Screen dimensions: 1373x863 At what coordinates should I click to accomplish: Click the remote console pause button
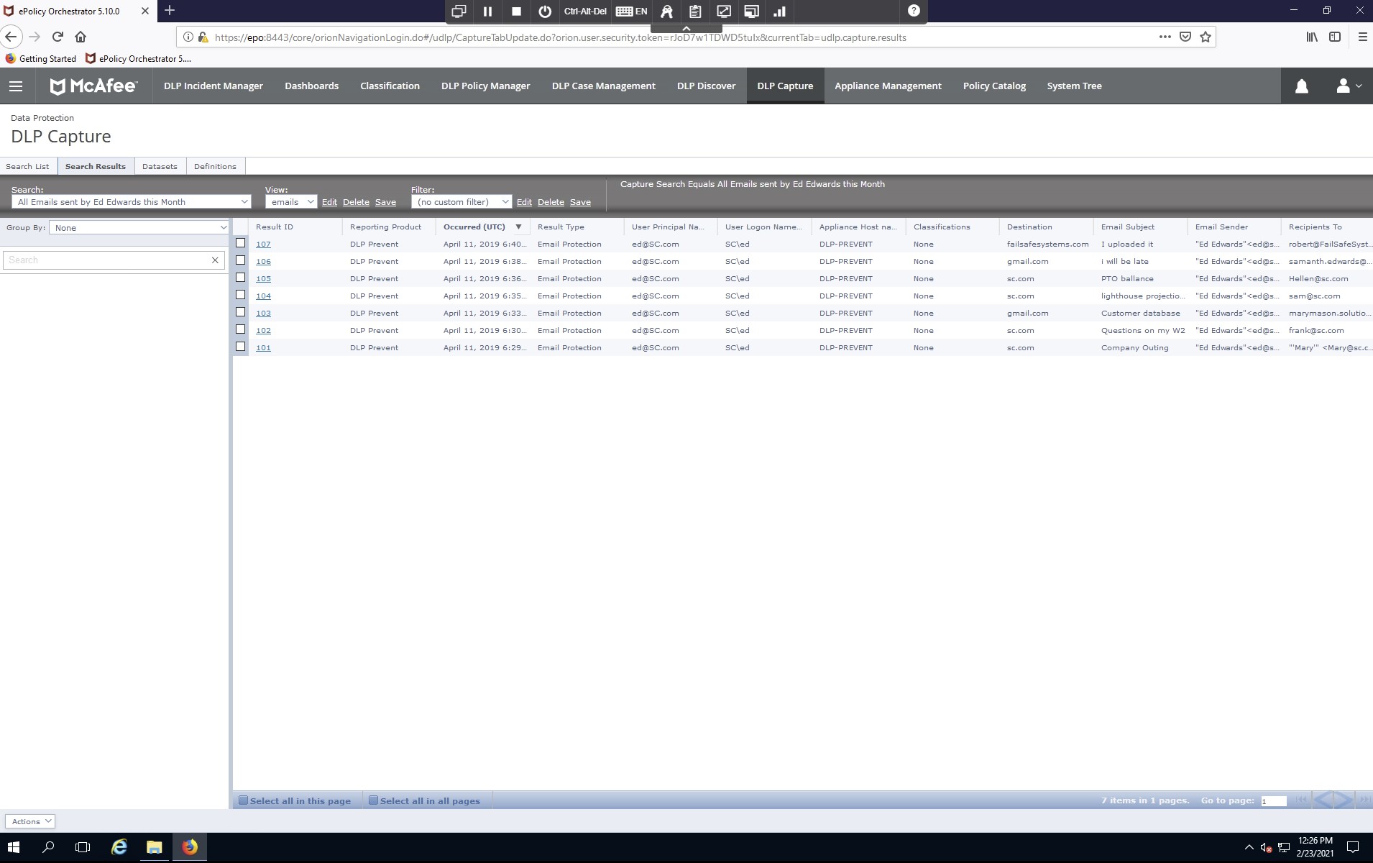[487, 12]
